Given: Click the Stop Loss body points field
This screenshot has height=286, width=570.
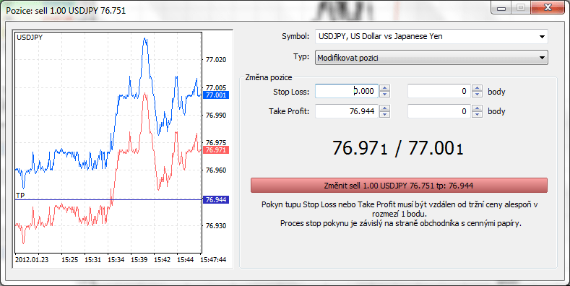Looking at the screenshot, I should point(439,91).
